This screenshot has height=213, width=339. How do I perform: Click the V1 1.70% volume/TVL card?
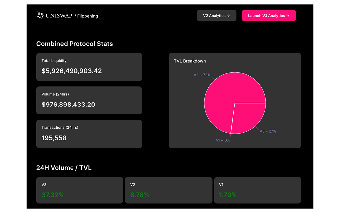(257, 190)
